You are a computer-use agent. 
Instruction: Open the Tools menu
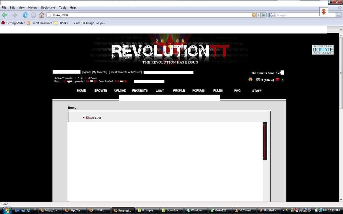(62, 8)
